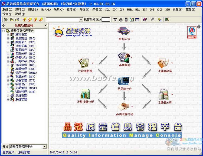
Task: Expand the 图形分析 (SPC) tree node
Action: pos(8,54)
